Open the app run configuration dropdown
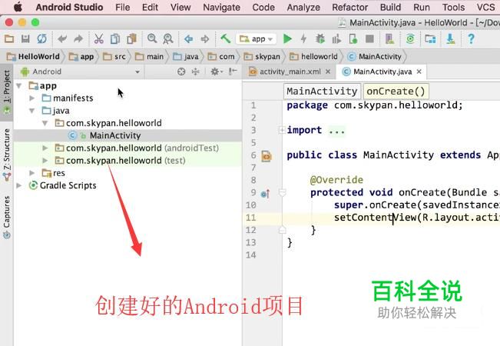 point(256,39)
